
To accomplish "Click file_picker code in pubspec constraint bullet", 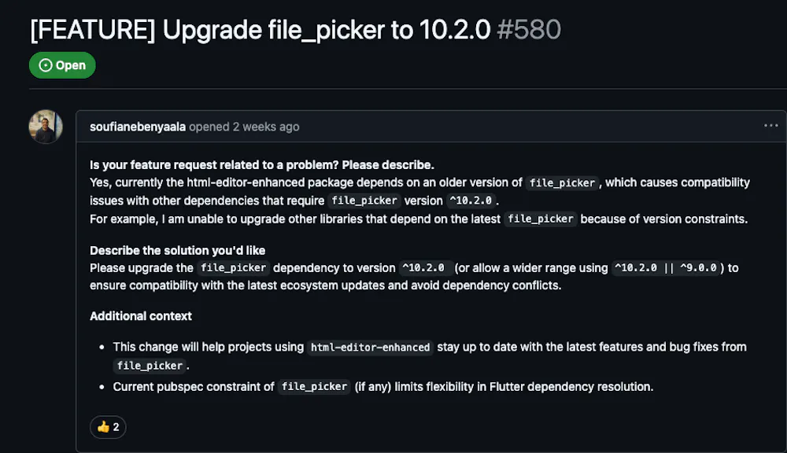I will click(314, 387).
